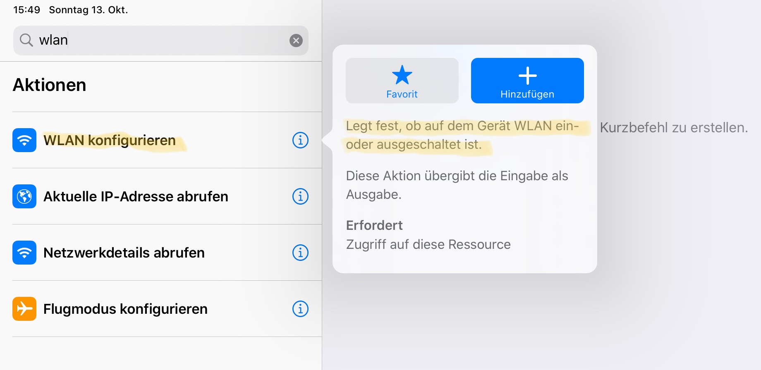Select the WLAN konfigurieren action
Screen dimensions: 761x370
coord(110,140)
